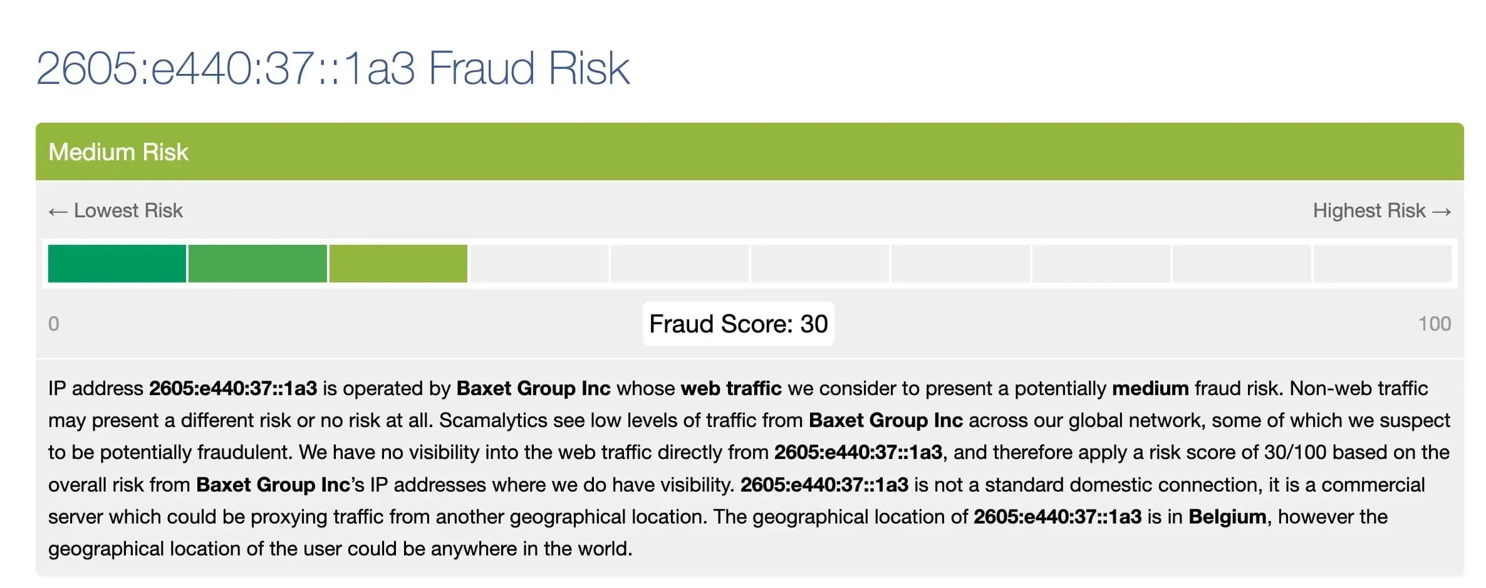This screenshot has width=1486, height=588.
Task: Click the bold "Belgium" location text
Action: (1227, 517)
